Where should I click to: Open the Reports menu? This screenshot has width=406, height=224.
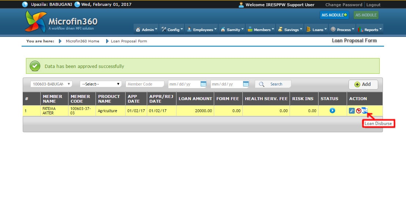pyautogui.click(x=369, y=30)
